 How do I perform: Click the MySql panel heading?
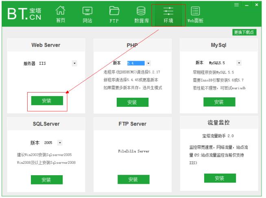click(218, 45)
